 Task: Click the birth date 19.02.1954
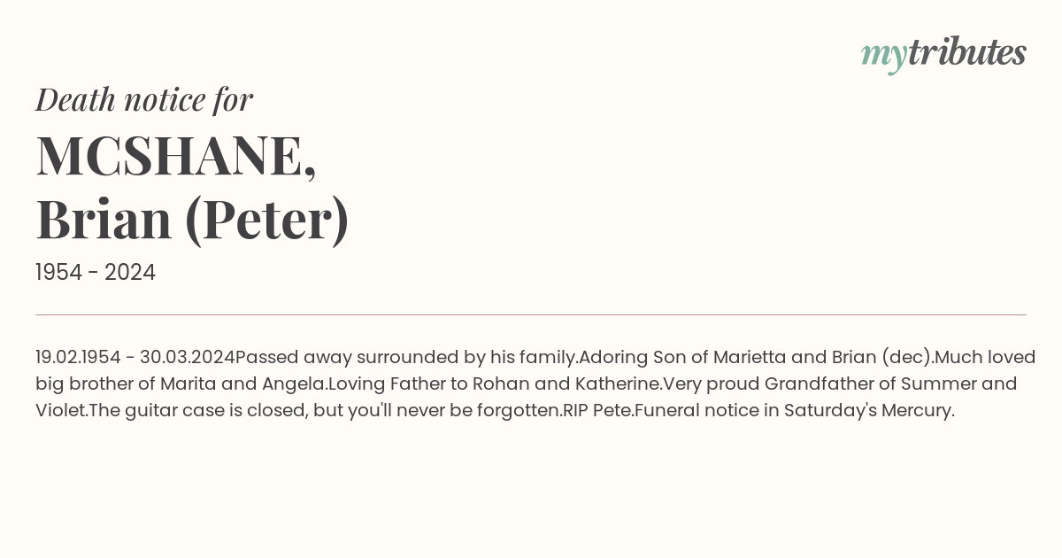click(x=78, y=358)
